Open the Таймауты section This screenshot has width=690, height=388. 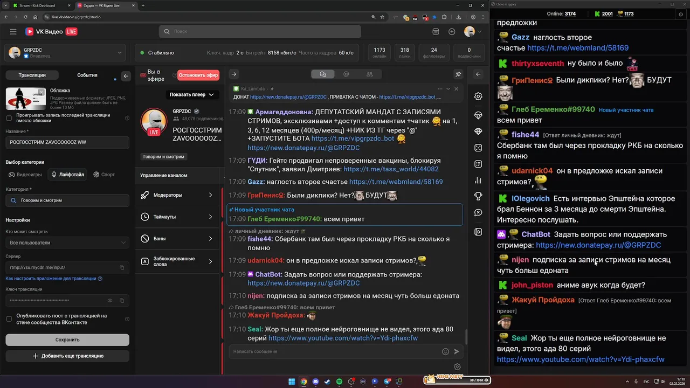click(x=178, y=217)
